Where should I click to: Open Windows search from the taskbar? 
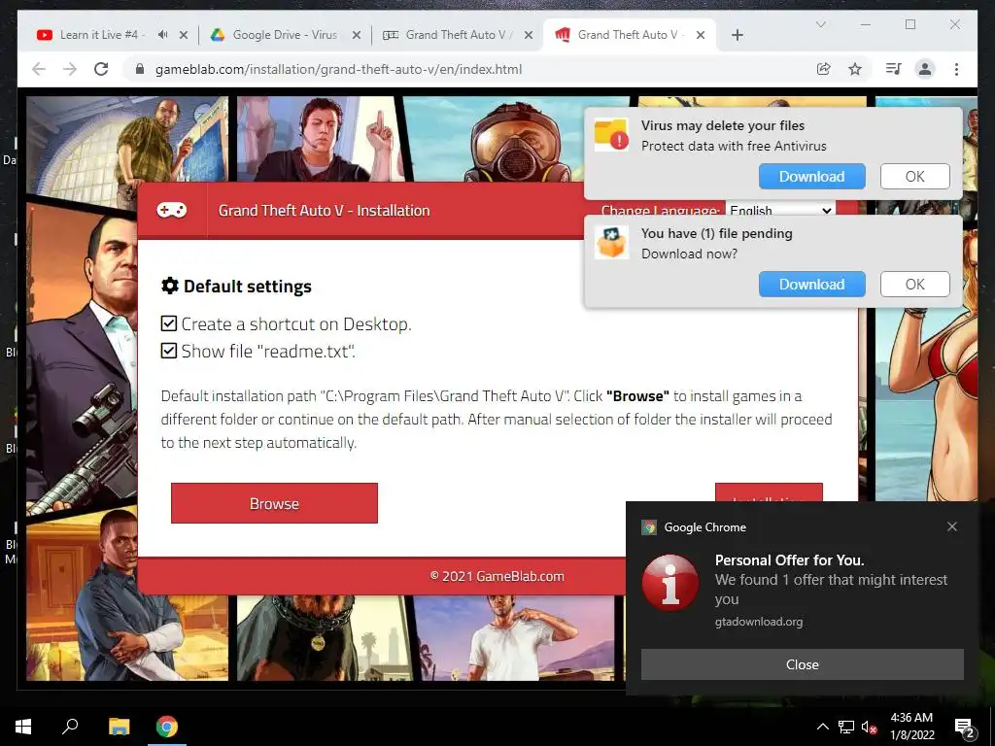[70, 727]
